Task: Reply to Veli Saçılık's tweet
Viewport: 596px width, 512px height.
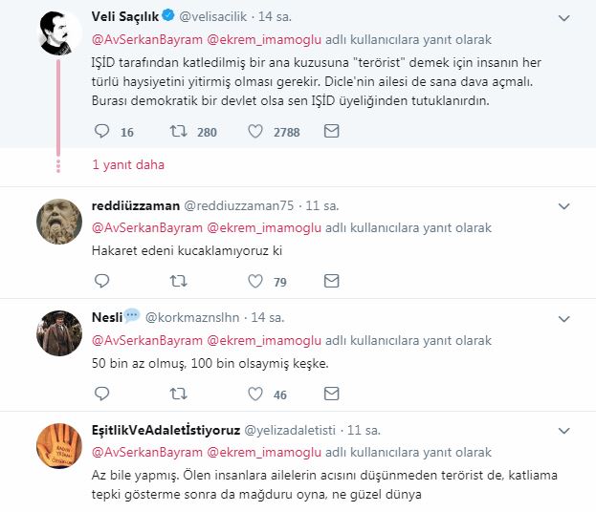Action: click(x=103, y=131)
